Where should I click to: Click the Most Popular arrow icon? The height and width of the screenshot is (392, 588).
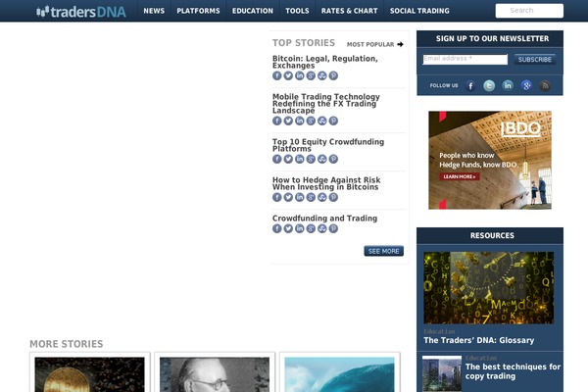coord(400,44)
